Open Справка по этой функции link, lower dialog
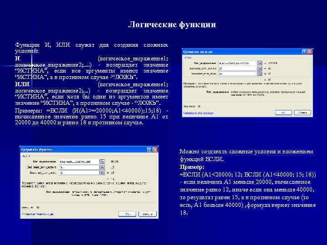The height and width of the screenshot is (245, 327). [38, 214]
